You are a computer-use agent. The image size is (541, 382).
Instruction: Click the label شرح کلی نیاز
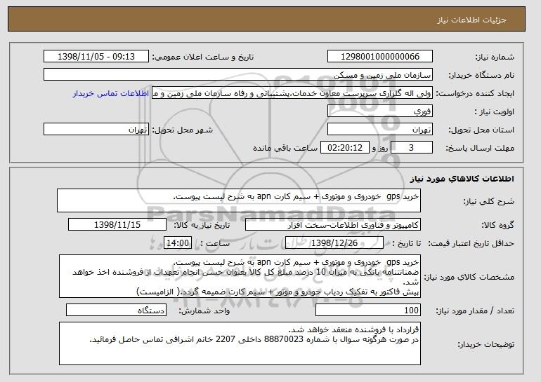coord(488,201)
